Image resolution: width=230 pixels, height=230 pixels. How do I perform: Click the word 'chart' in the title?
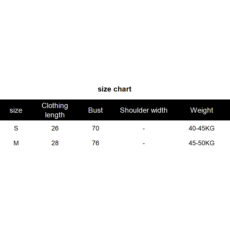122,89
